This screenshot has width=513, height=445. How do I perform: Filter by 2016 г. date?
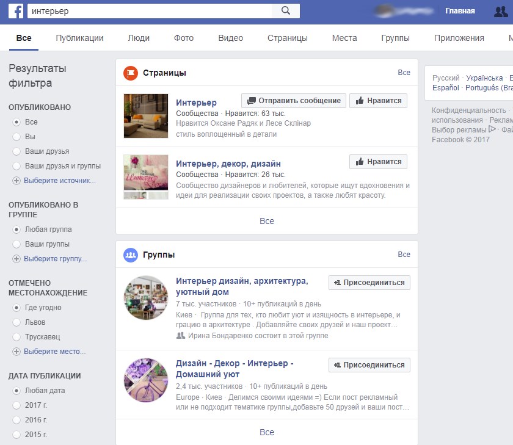pyautogui.click(x=16, y=420)
